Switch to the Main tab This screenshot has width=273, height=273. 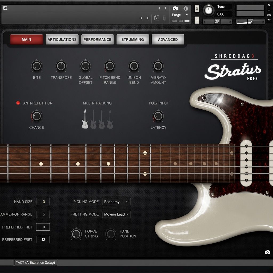pyautogui.click(x=26, y=39)
